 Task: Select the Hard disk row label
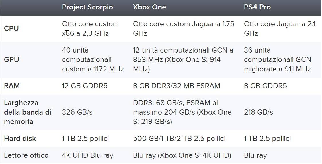[20, 138]
